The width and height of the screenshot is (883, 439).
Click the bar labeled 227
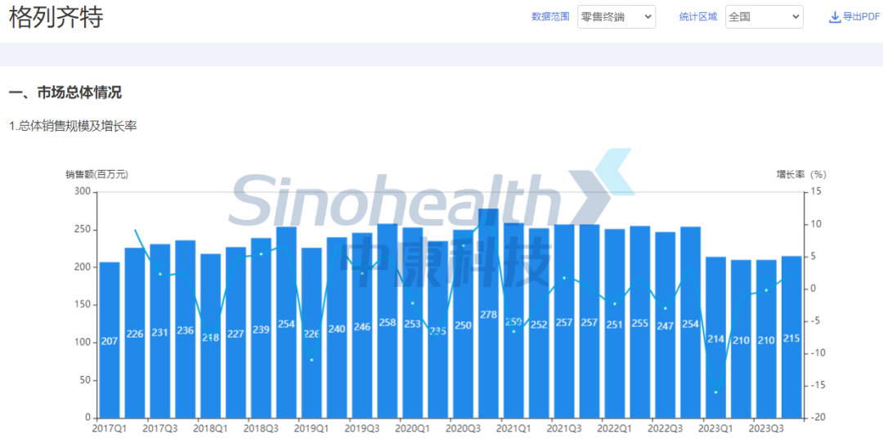point(236,333)
